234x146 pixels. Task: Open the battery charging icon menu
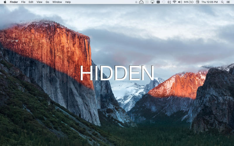coord(191,2)
